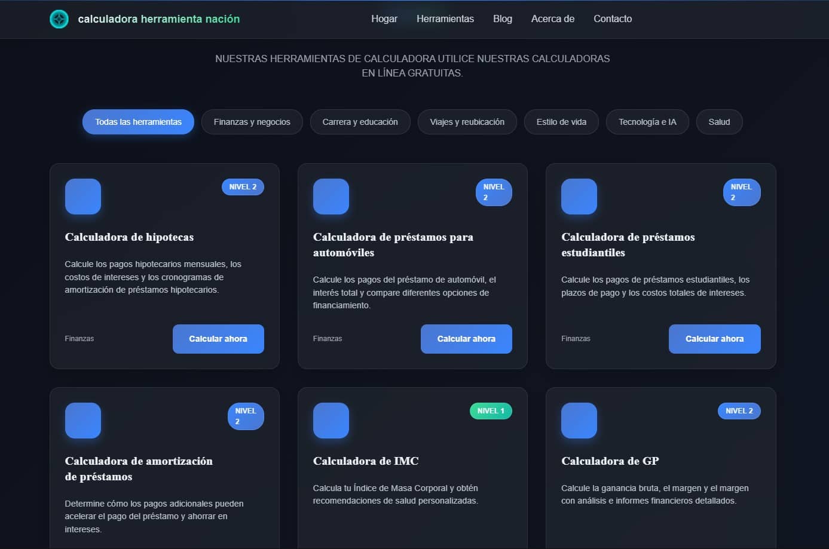Click the icon on préstamos estudiantiles card
Image resolution: width=829 pixels, height=549 pixels.
pyautogui.click(x=579, y=197)
